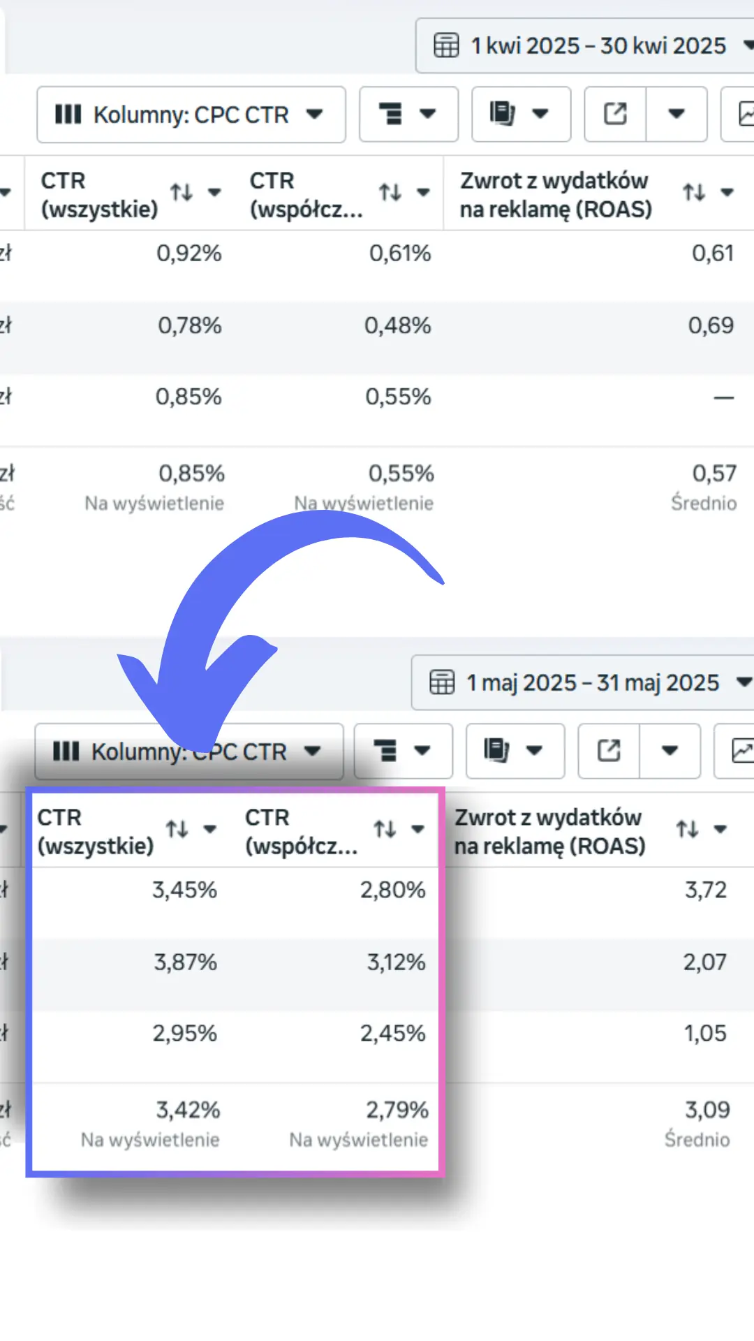
Task: Expand the upper Kolumny: CPC CTR dropdown
Action: (x=191, y=115)
